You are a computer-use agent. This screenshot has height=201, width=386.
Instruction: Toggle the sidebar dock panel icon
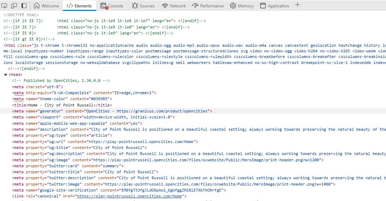24,5
